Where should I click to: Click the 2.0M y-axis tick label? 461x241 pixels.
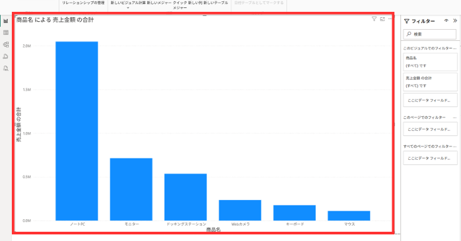(x=27, y=46)
